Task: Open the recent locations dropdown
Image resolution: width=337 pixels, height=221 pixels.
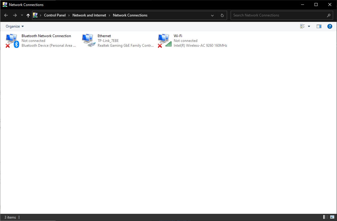Action: [x=22, y=15]
